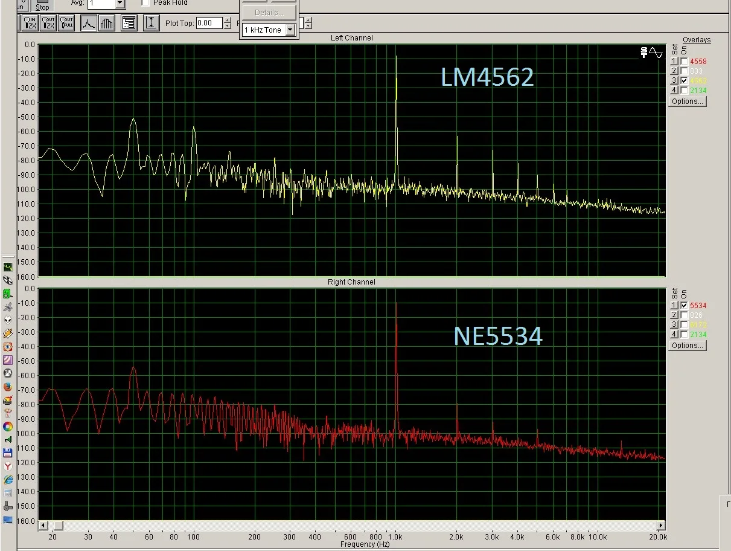Select Right Channel overlay set 1 button
Screen dimensions: 731x551
pyautogui.click(x=674, y=306)
